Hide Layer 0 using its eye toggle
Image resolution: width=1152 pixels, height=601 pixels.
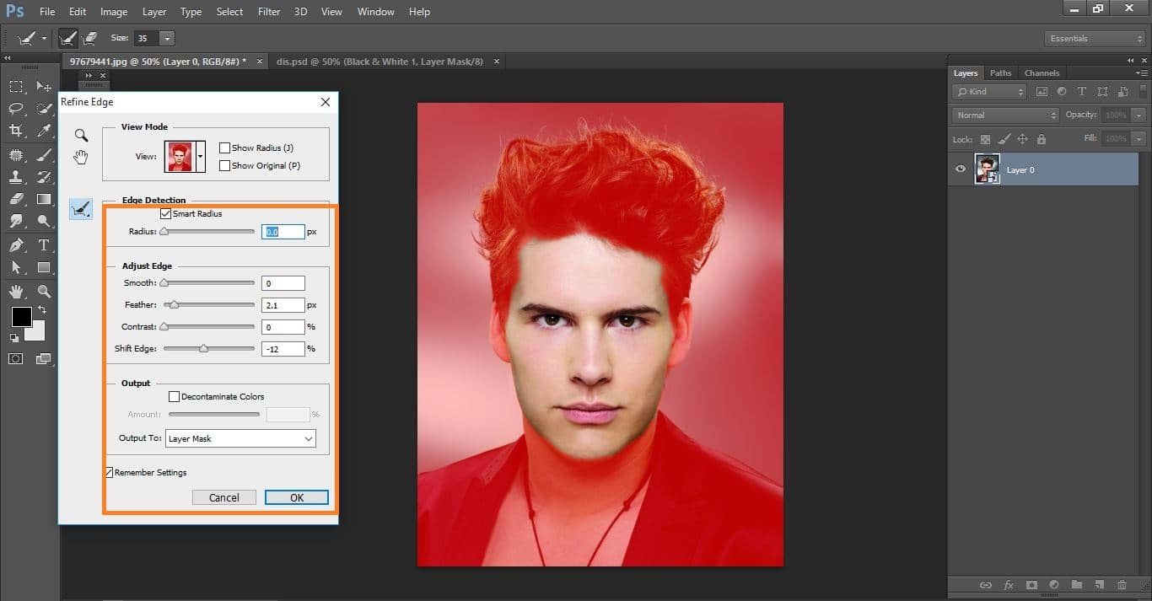(x=960, y=169)
